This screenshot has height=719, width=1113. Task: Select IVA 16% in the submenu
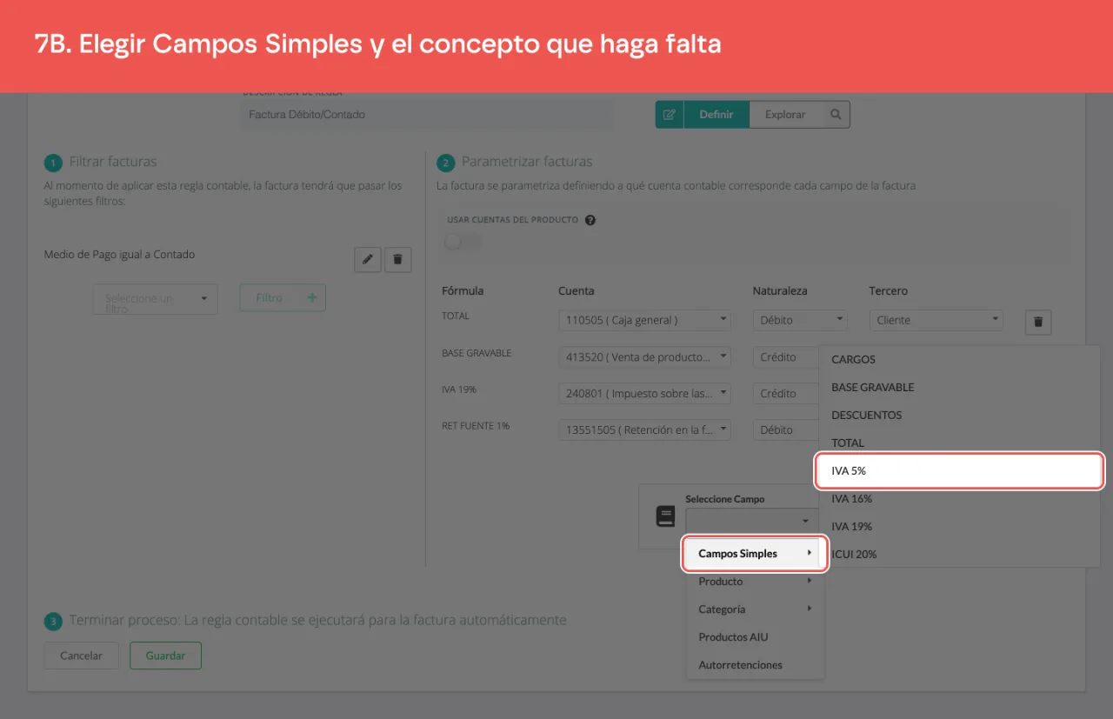pos(960,498)
